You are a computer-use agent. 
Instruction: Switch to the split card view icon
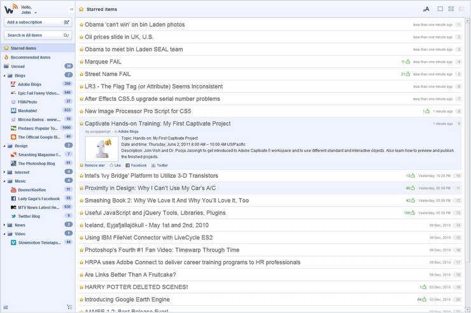451,9
